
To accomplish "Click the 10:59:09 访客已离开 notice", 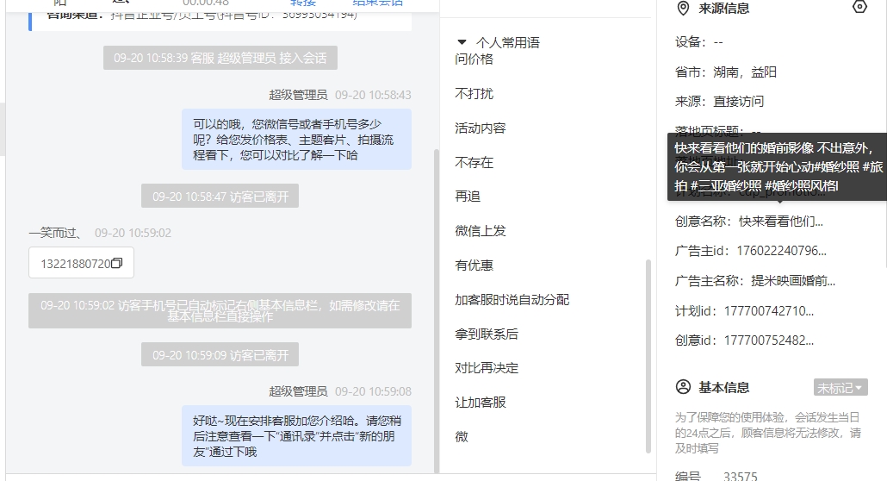I will click(220, 354).
